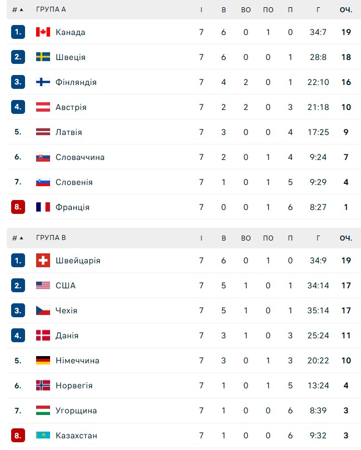Click blue rank 1 badge beside Швейцарія
361x450 pixels.
coord(18,261)
